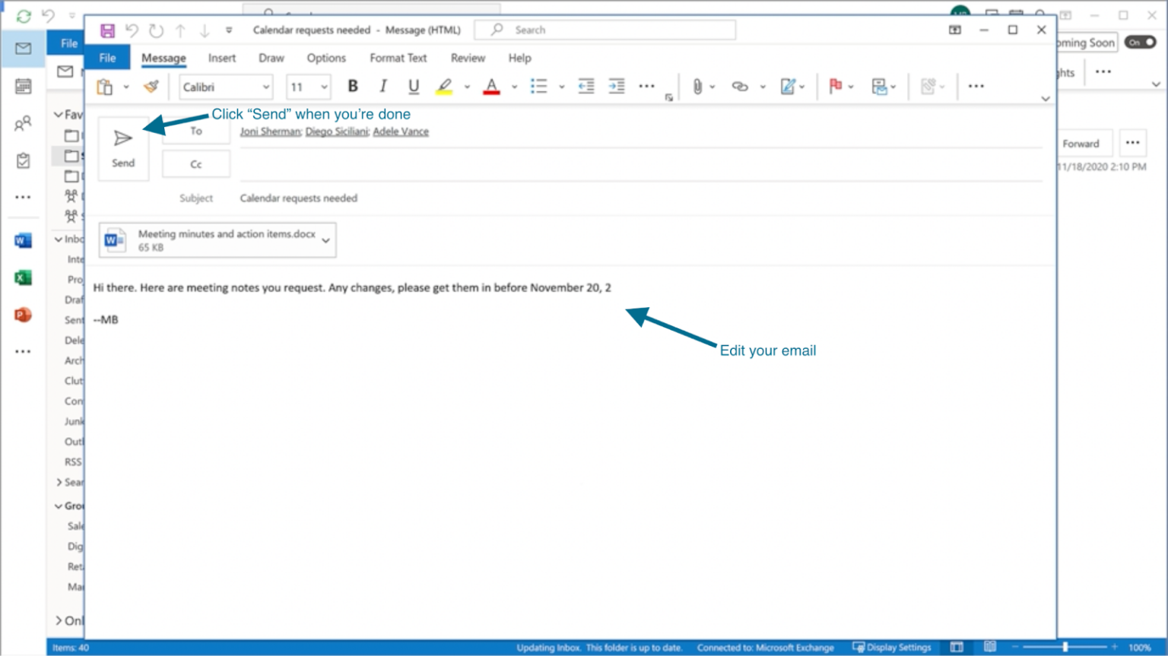Expand the attached Meeting minutes docx options
1168x656 pixels.
click(326, 239)
